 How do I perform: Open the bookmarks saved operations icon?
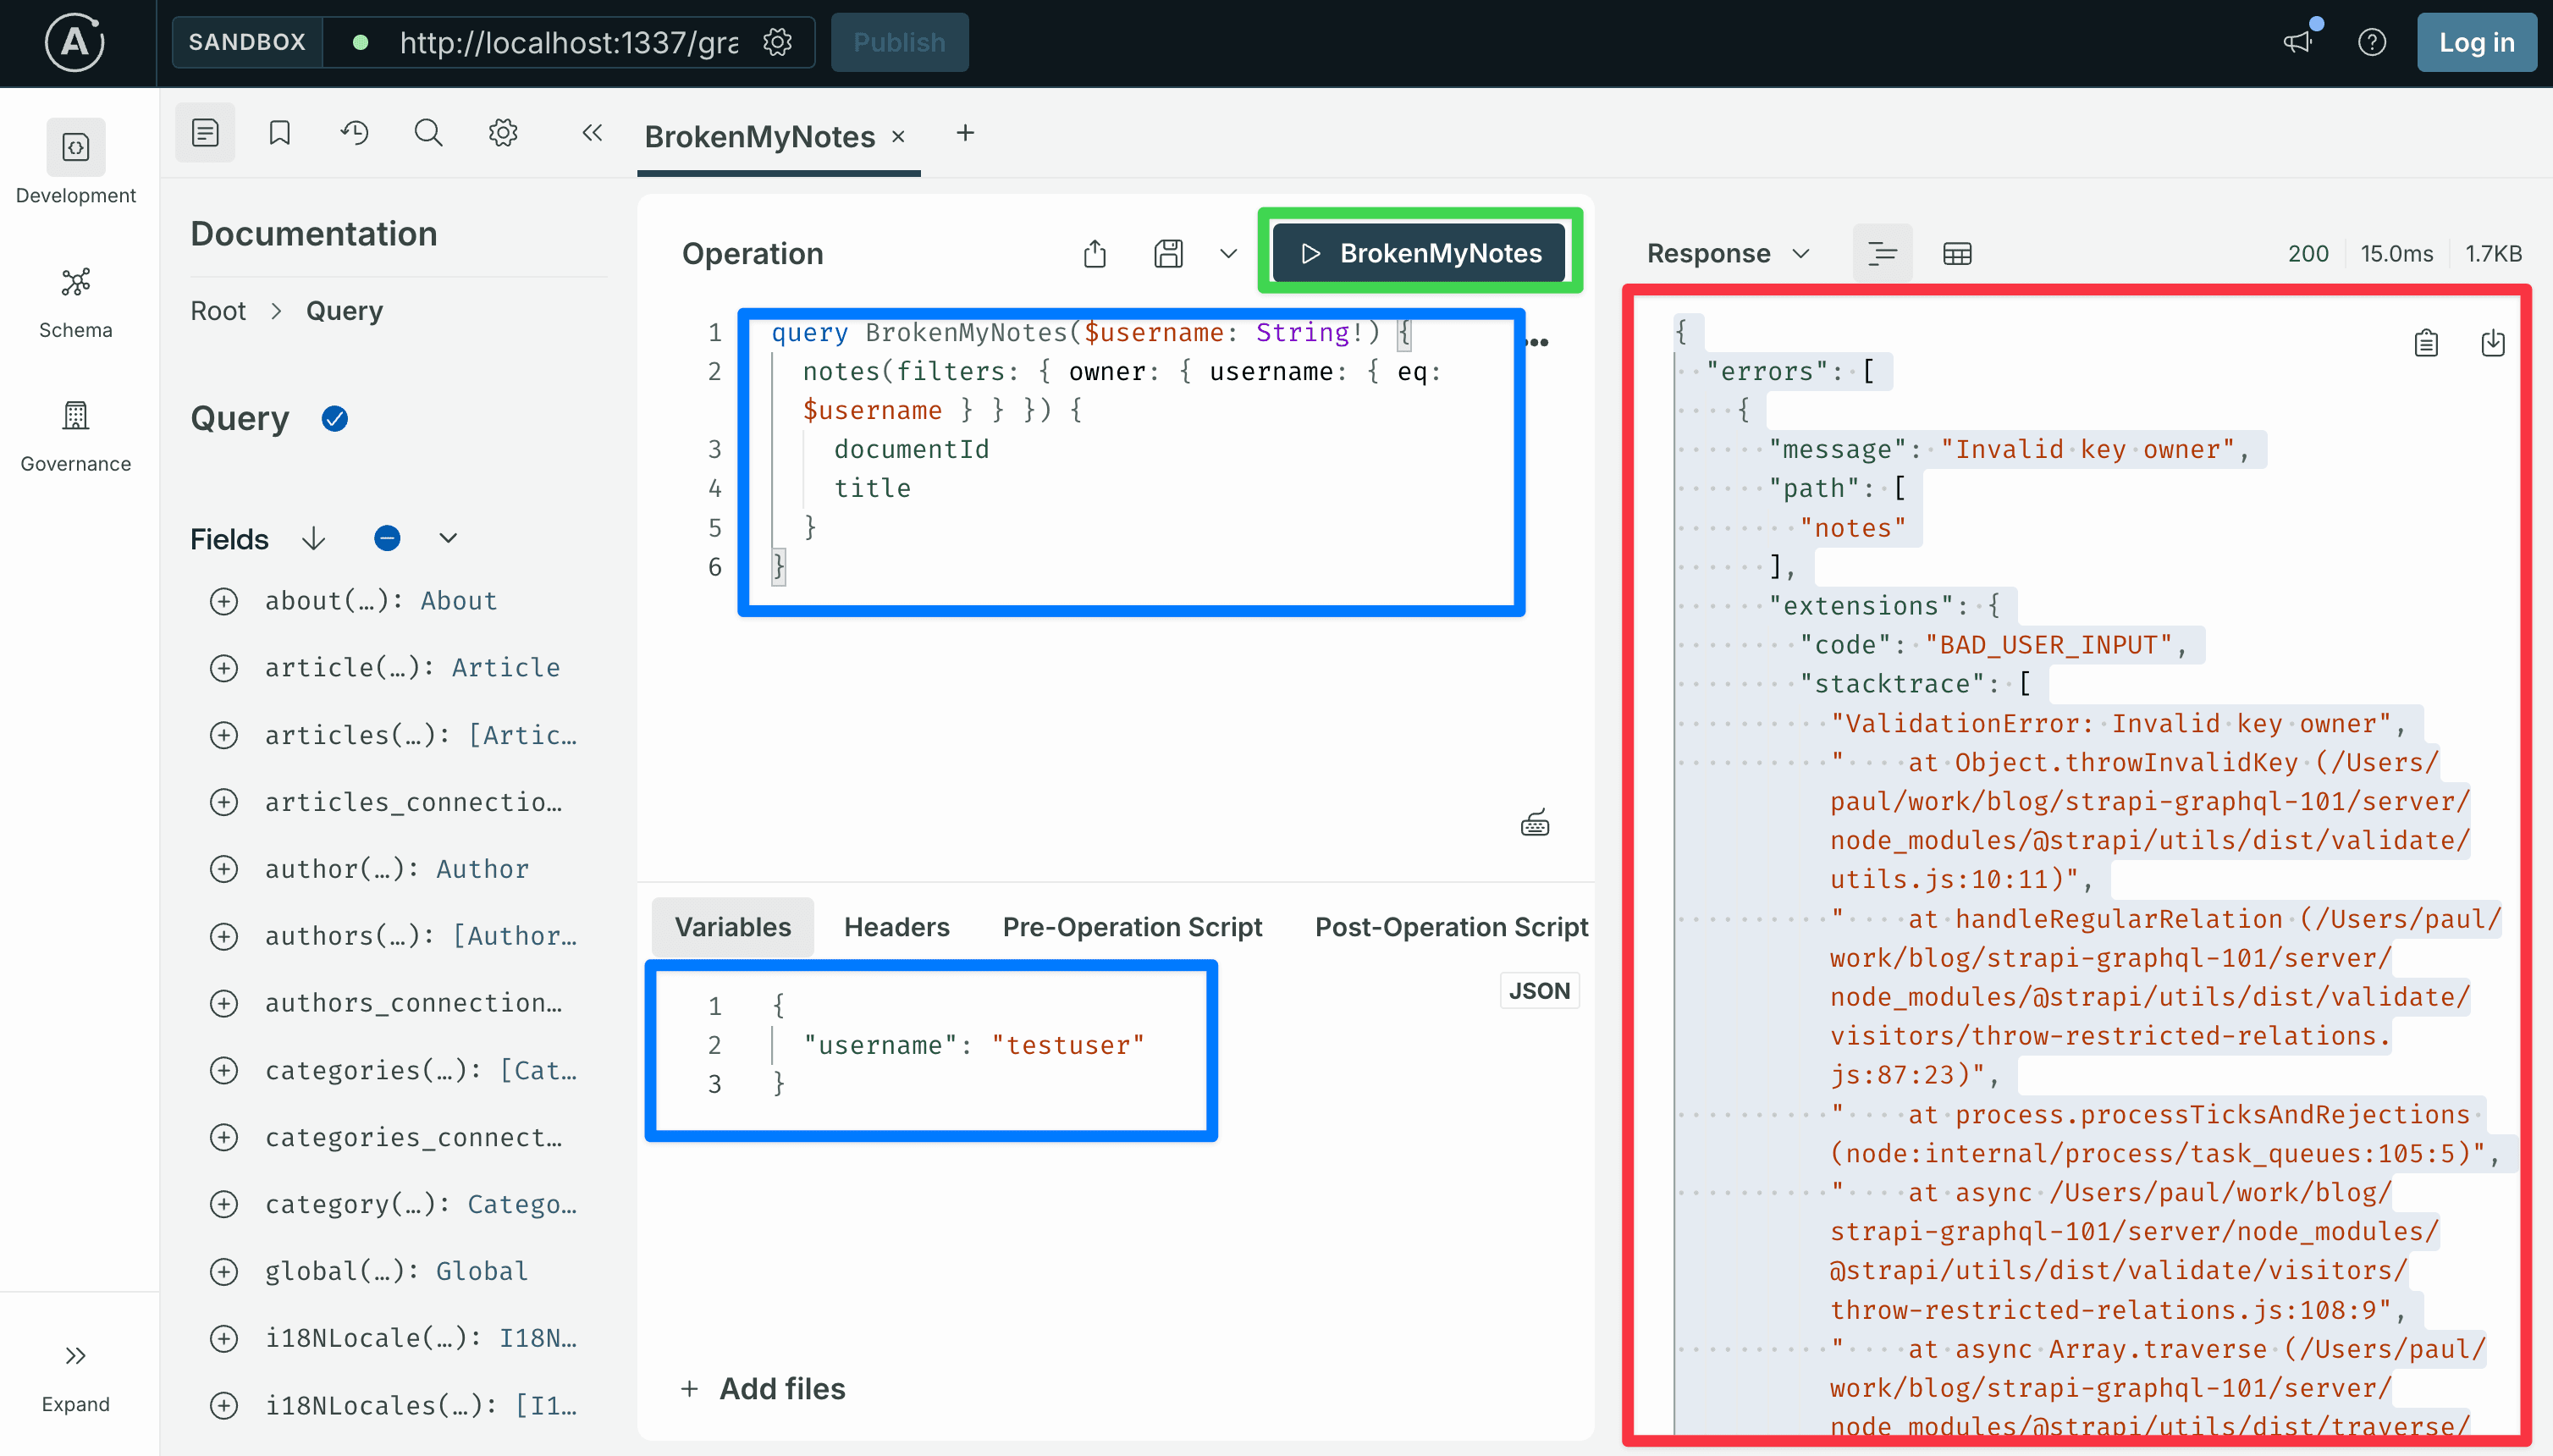pyautogui.click(x=280, y=132)
